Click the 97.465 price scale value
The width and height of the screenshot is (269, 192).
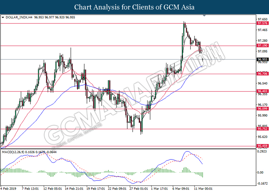[262, 30]
